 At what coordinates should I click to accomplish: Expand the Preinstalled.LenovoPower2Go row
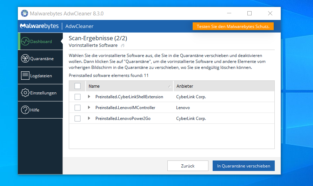pos(89,118)
